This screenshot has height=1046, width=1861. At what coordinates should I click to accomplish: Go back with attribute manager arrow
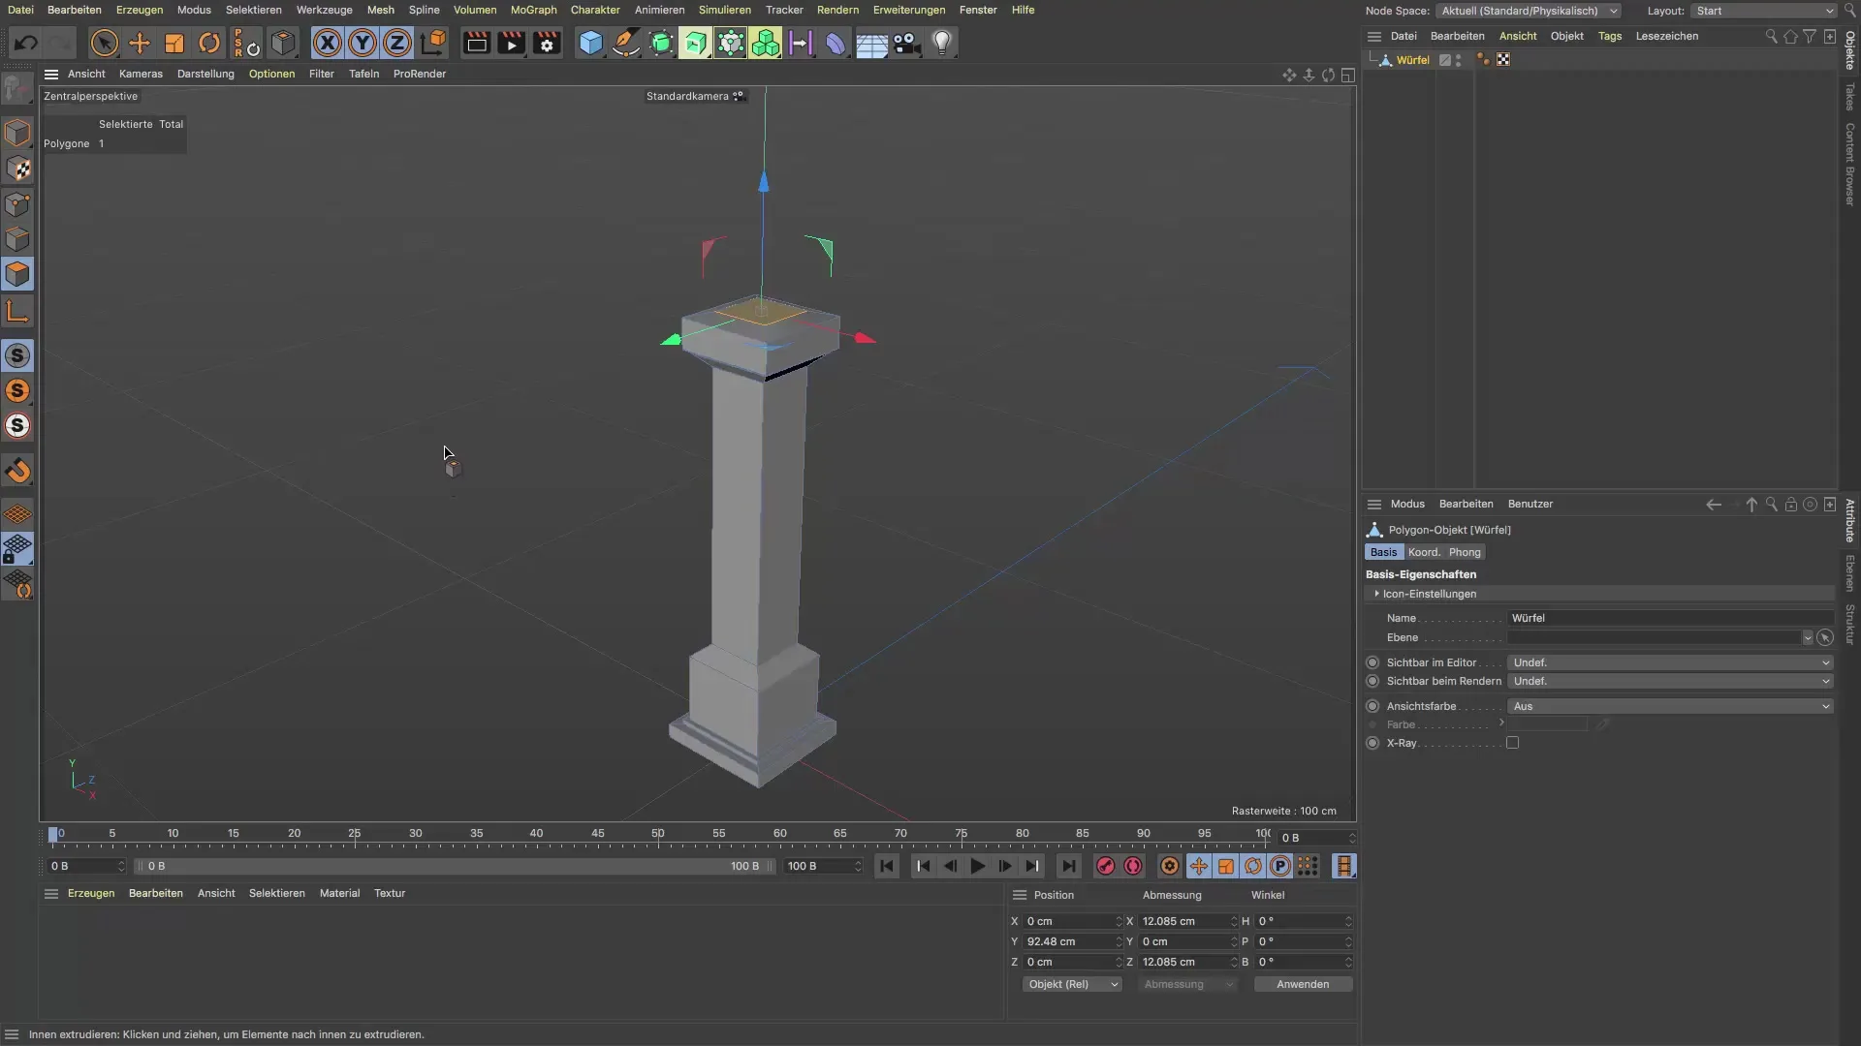tap(1714, 505)
